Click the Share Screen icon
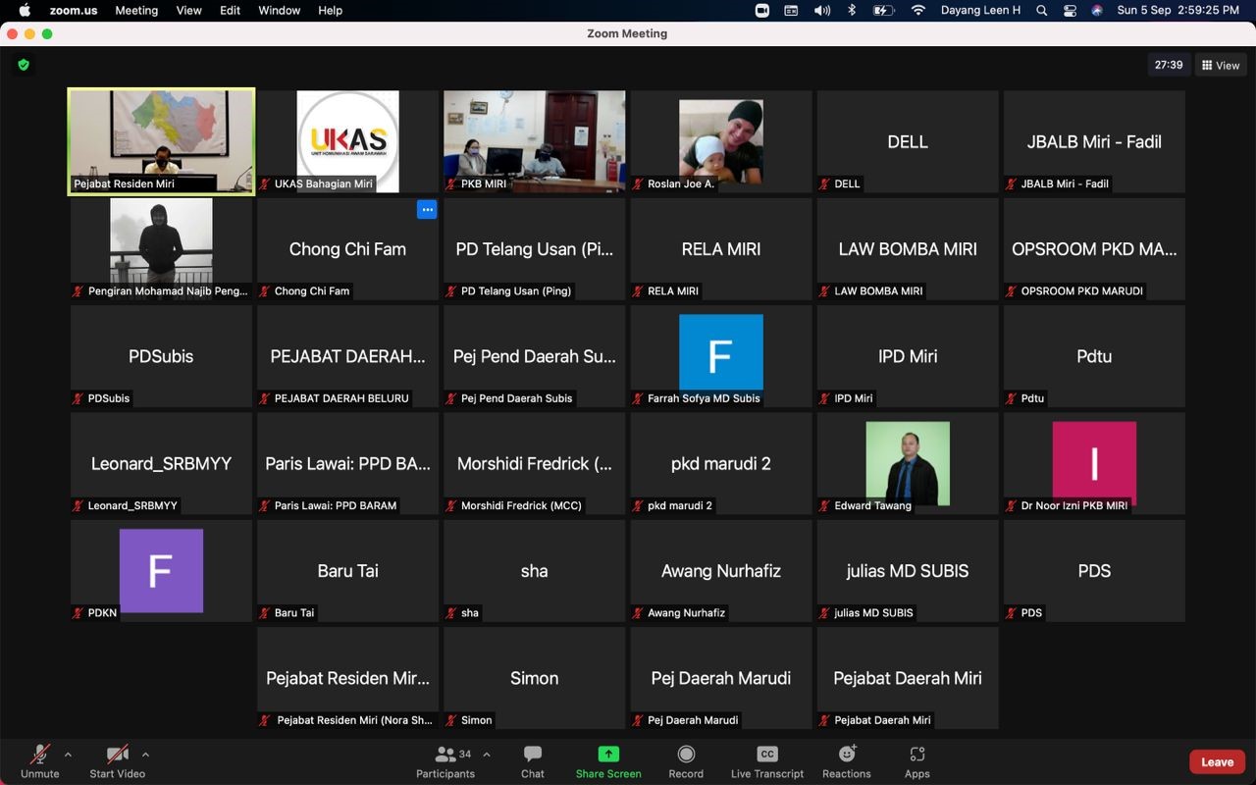Viewport: 1256px width, 785px height. tap(608, 755)
